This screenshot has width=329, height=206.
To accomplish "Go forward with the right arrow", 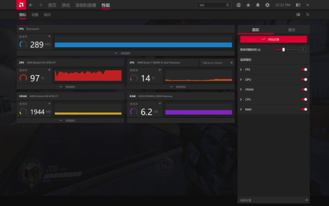I will (41, 5).
